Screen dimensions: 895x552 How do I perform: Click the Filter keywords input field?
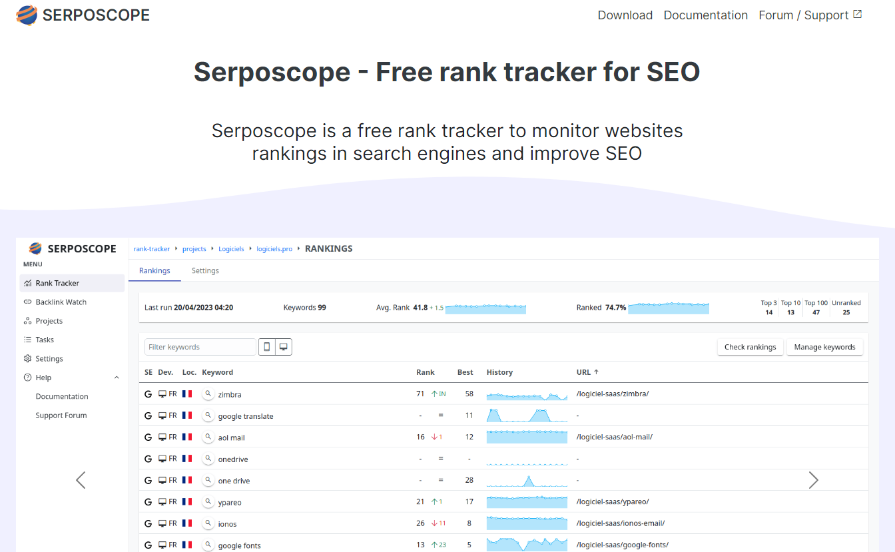click(200, 346)
